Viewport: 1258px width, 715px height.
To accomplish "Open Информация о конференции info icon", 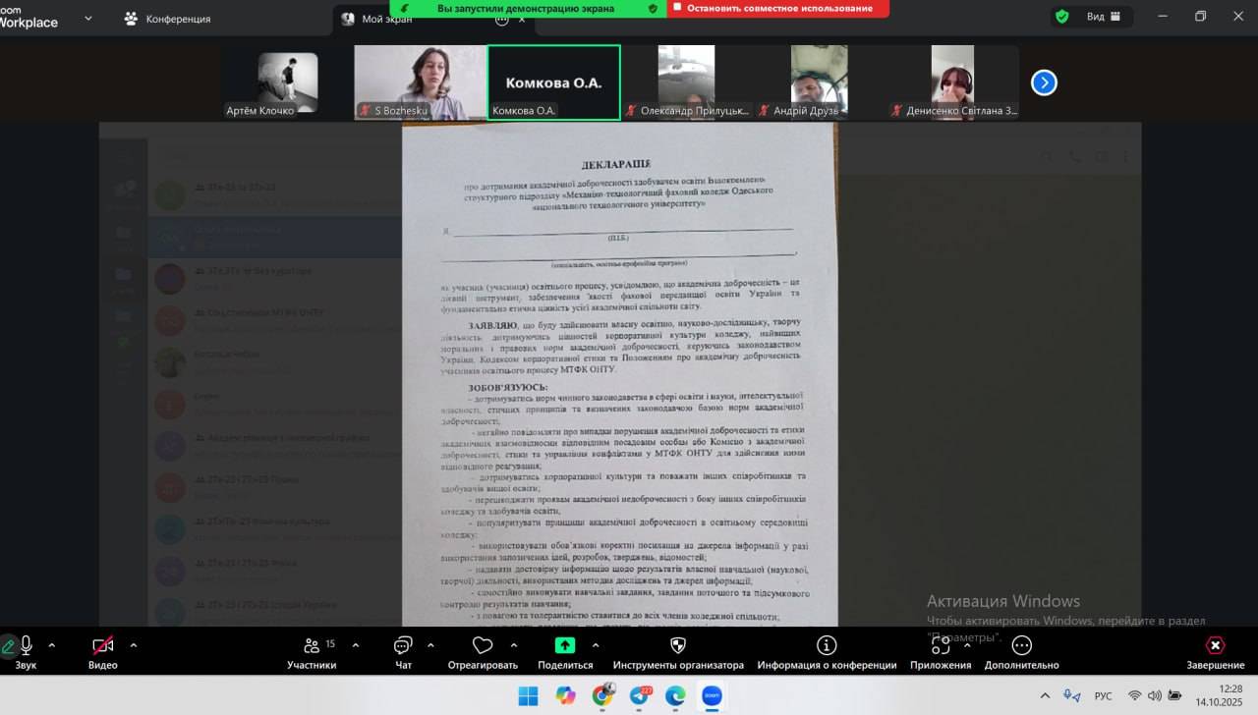I will pos(827,646).
